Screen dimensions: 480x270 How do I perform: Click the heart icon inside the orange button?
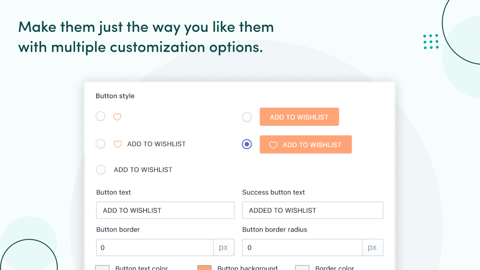click(x=273, y=145)
